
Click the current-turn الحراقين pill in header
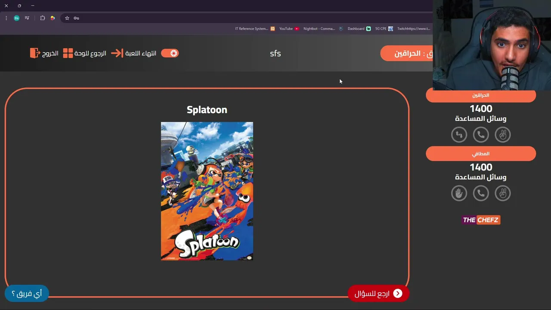407,53
